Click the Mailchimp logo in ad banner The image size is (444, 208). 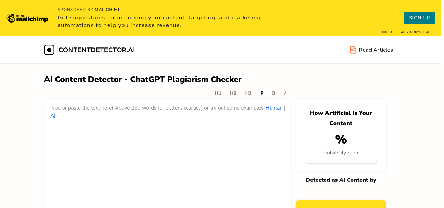click(27, 18)
